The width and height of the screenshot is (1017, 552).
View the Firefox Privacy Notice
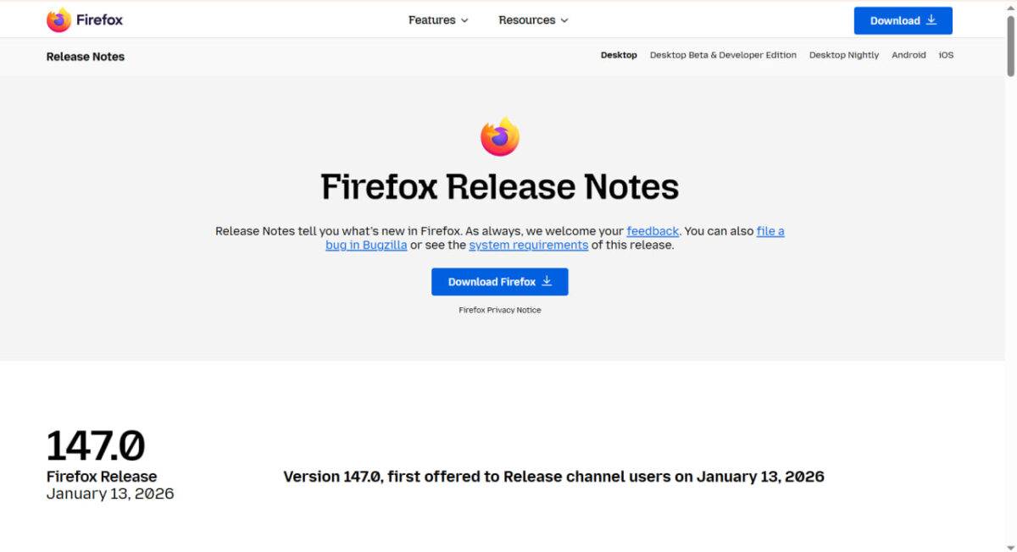pos(500,310)
